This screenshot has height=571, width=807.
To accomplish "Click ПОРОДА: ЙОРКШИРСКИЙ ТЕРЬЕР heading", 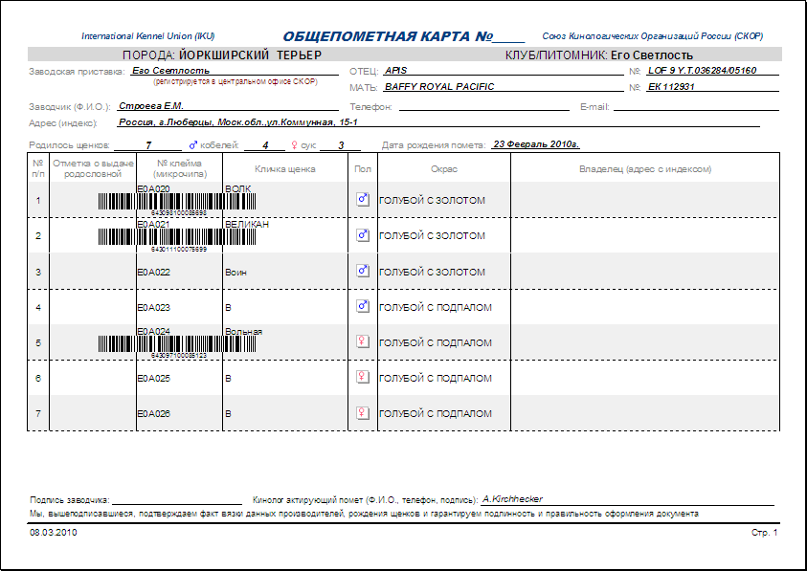I will coord(222,55).
